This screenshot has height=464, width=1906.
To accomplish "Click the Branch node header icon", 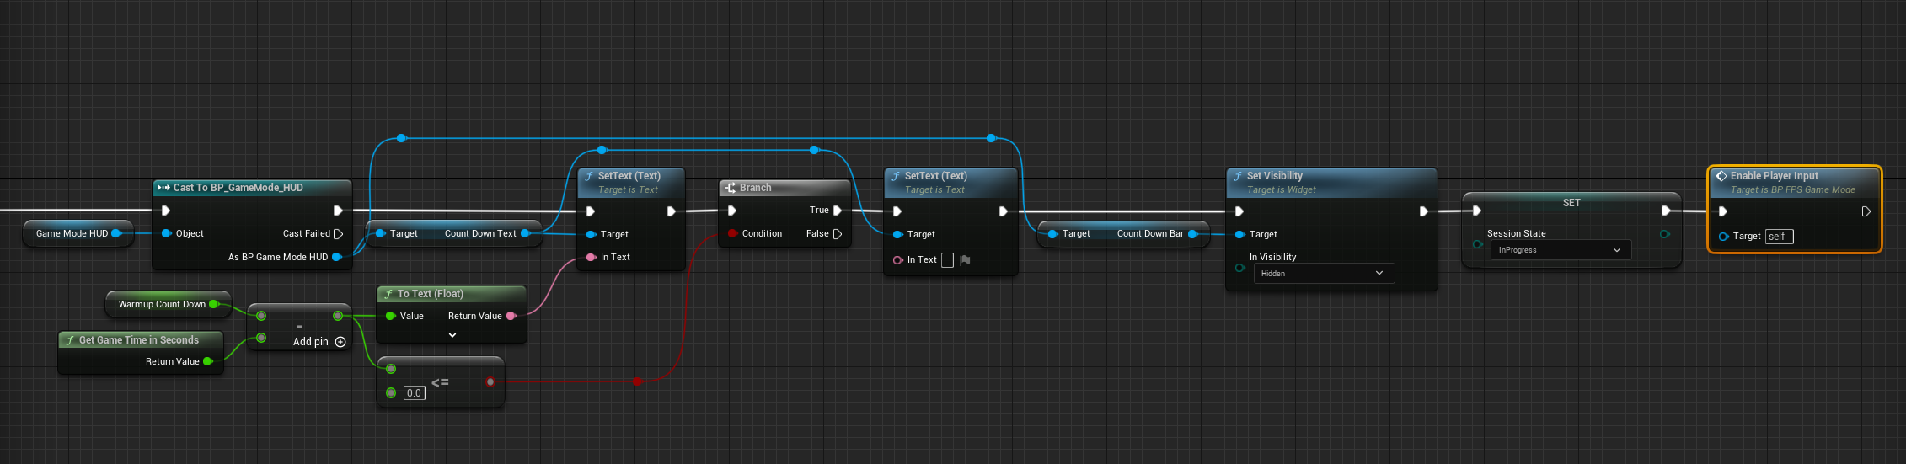I will coord(731,188).
